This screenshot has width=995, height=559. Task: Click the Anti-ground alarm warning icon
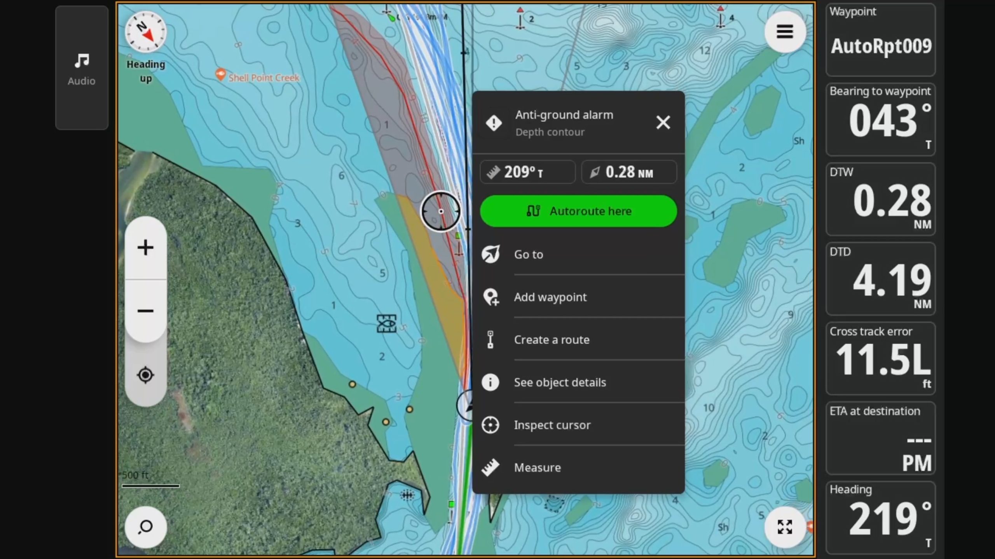coord(494,123)
